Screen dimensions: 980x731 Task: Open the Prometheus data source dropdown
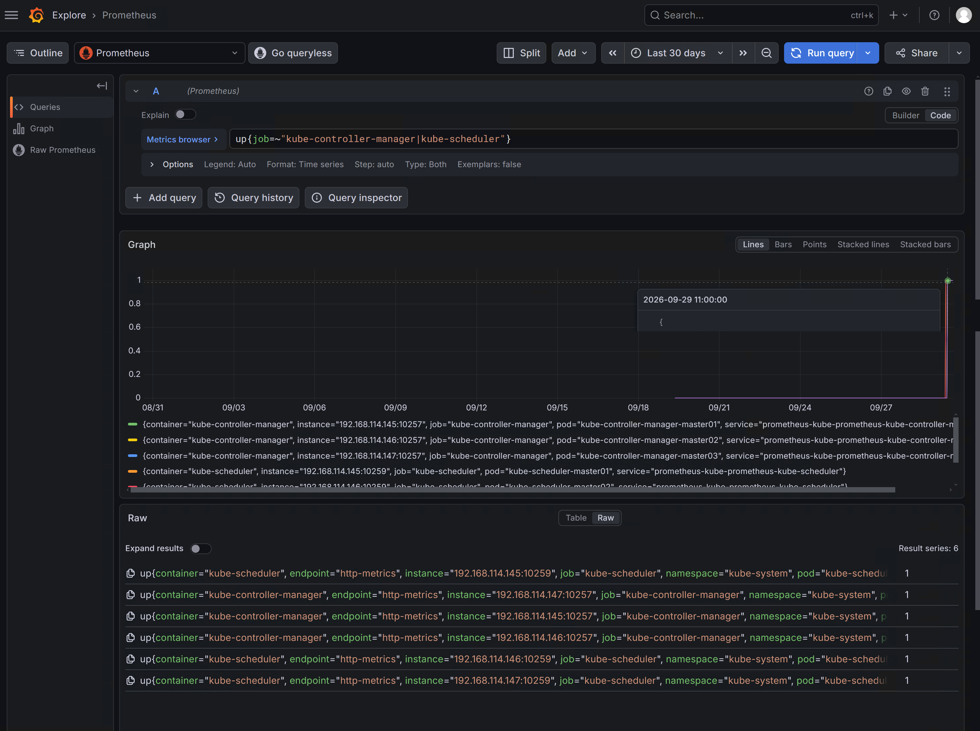pos(159,53)
